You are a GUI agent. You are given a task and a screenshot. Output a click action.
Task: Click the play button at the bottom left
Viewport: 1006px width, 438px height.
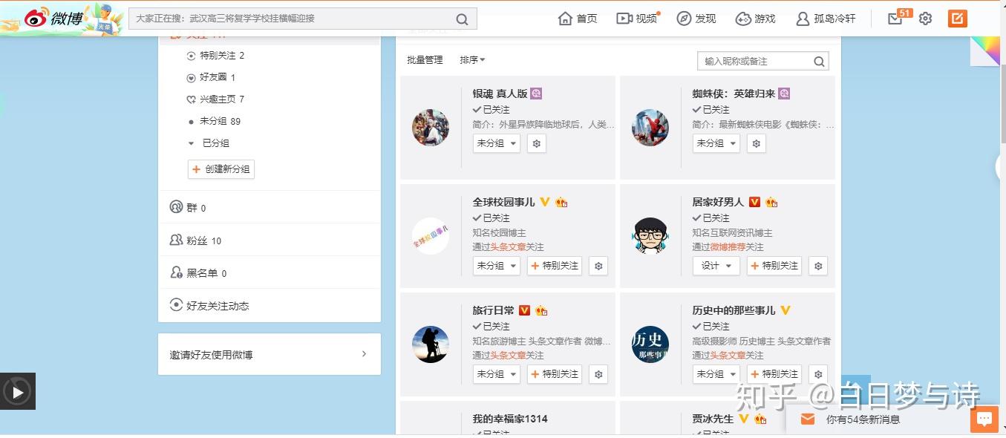point(18,391)
